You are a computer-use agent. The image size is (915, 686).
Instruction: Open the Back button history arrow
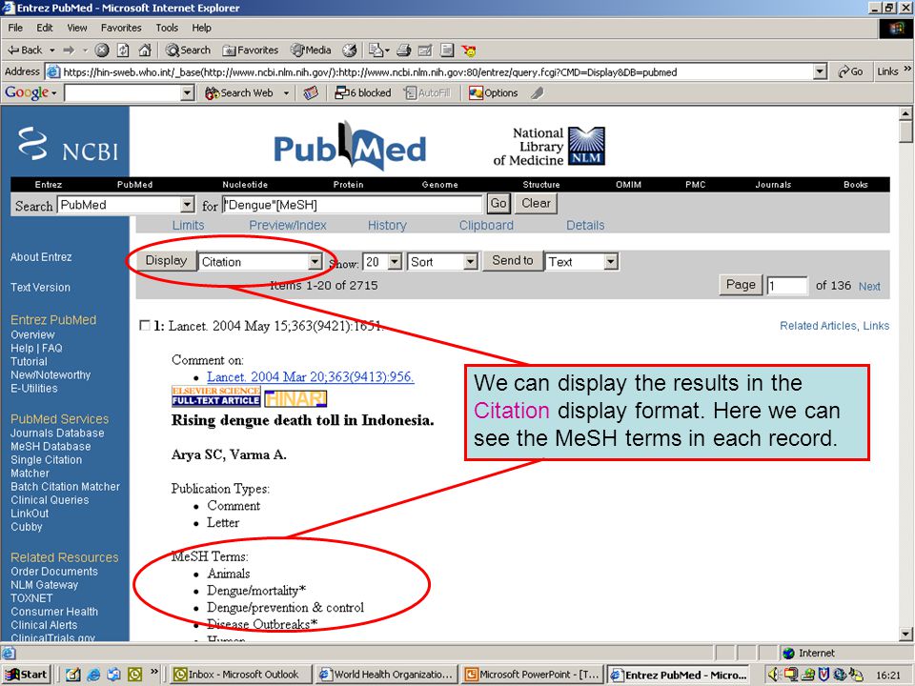[x=51, y=50]
